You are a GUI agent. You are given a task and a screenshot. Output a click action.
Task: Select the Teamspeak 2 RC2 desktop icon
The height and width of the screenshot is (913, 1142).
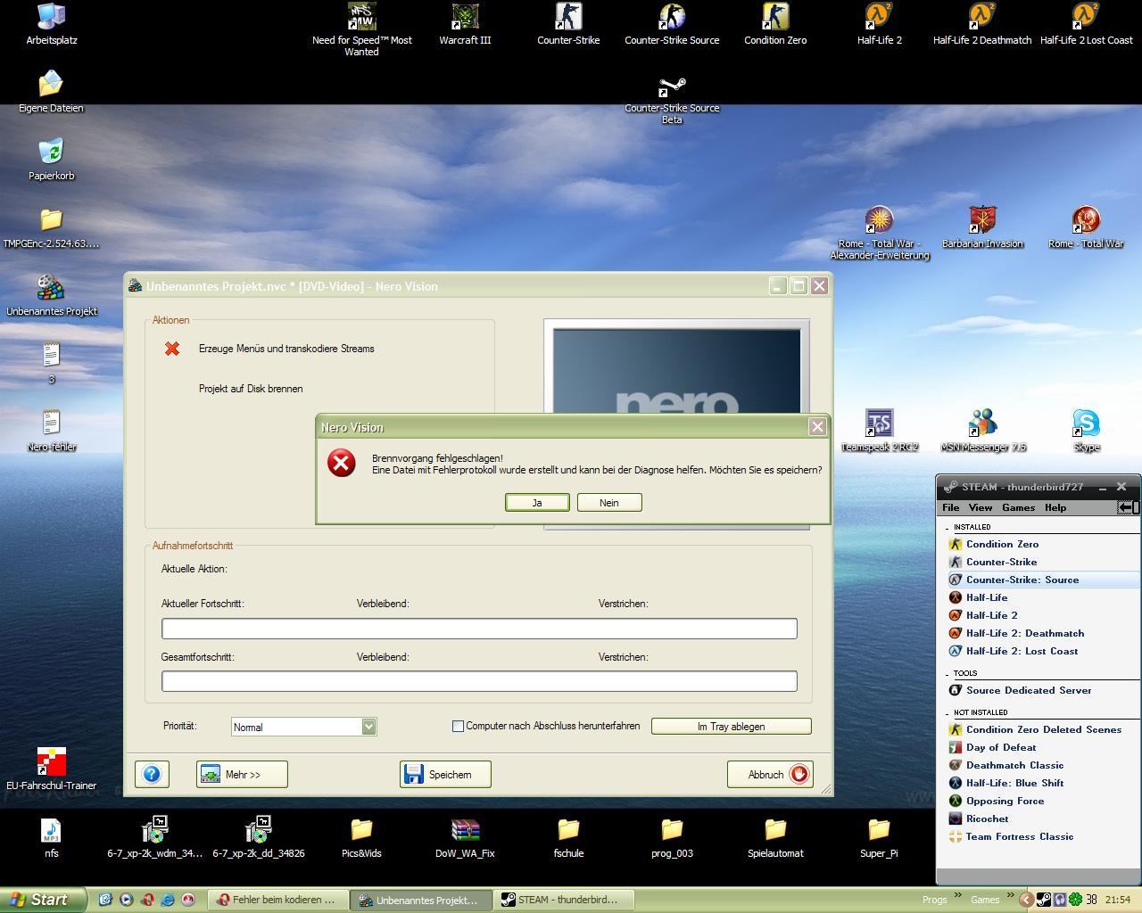tap(879, 424)
